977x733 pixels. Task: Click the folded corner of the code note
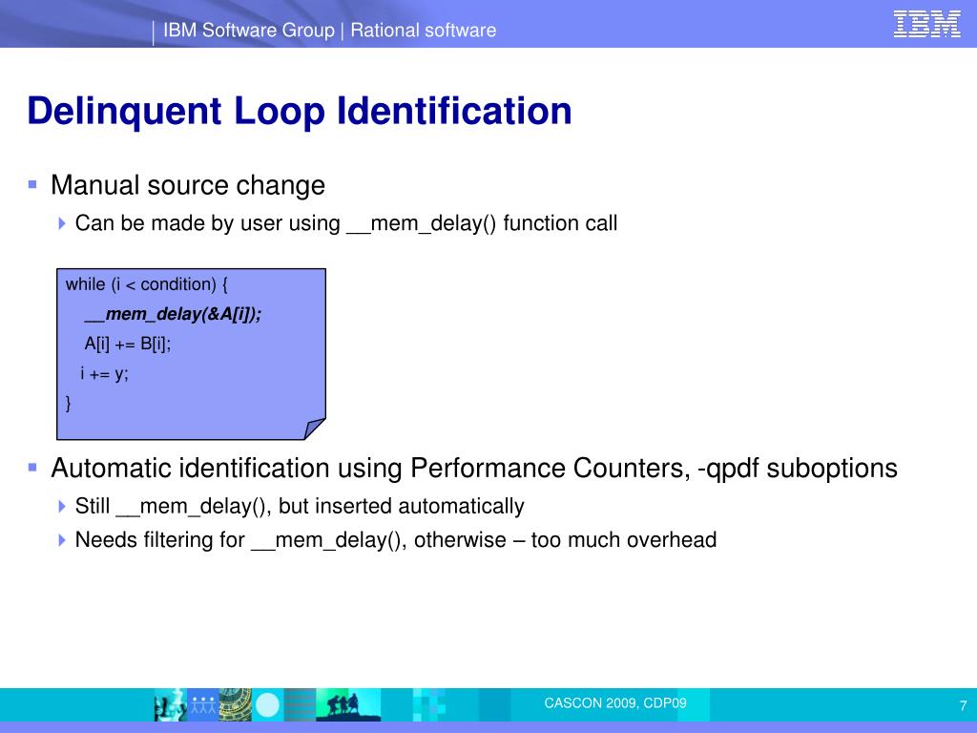tap(314, 429)
